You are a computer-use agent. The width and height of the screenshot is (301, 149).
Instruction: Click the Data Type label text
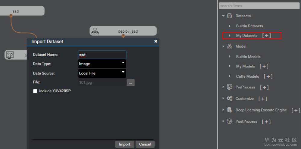pyautogui.click(x=42, y=64)
